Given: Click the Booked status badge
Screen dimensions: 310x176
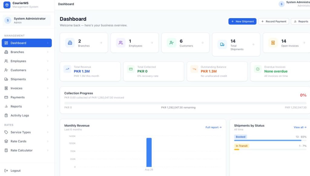Looking at the screenshot, I should (240, 137).
